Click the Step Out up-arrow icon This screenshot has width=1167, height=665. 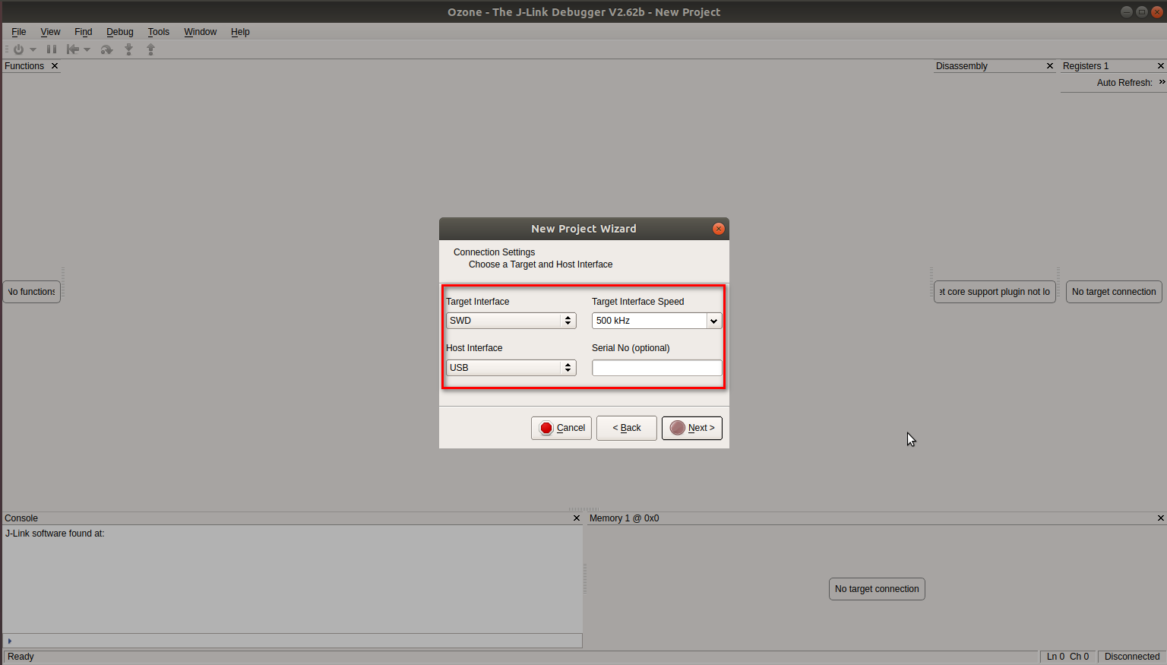pos(151,49)
